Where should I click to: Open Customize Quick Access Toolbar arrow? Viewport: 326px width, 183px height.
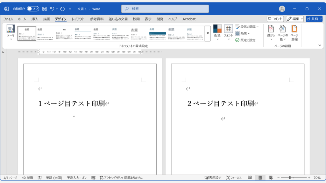click(x=70, y=9)
